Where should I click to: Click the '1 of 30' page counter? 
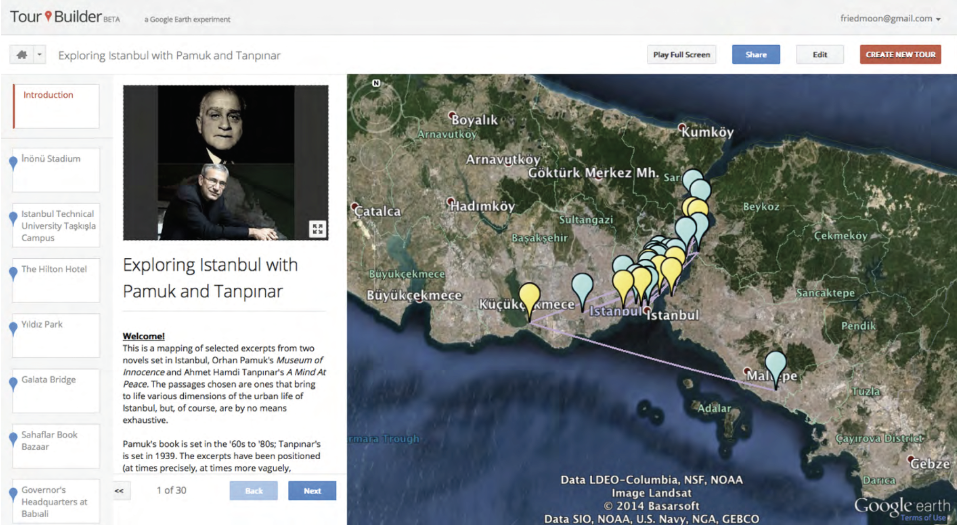pos(172,490)
